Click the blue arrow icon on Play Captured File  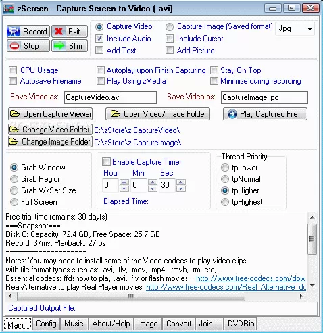point(232,114)
